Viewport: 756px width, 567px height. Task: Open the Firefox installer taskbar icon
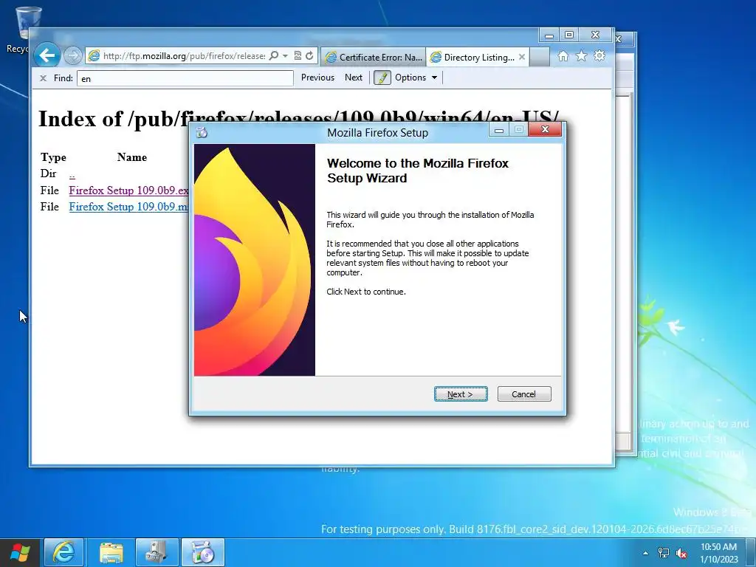pyautogui.click(x=202, y=552)
